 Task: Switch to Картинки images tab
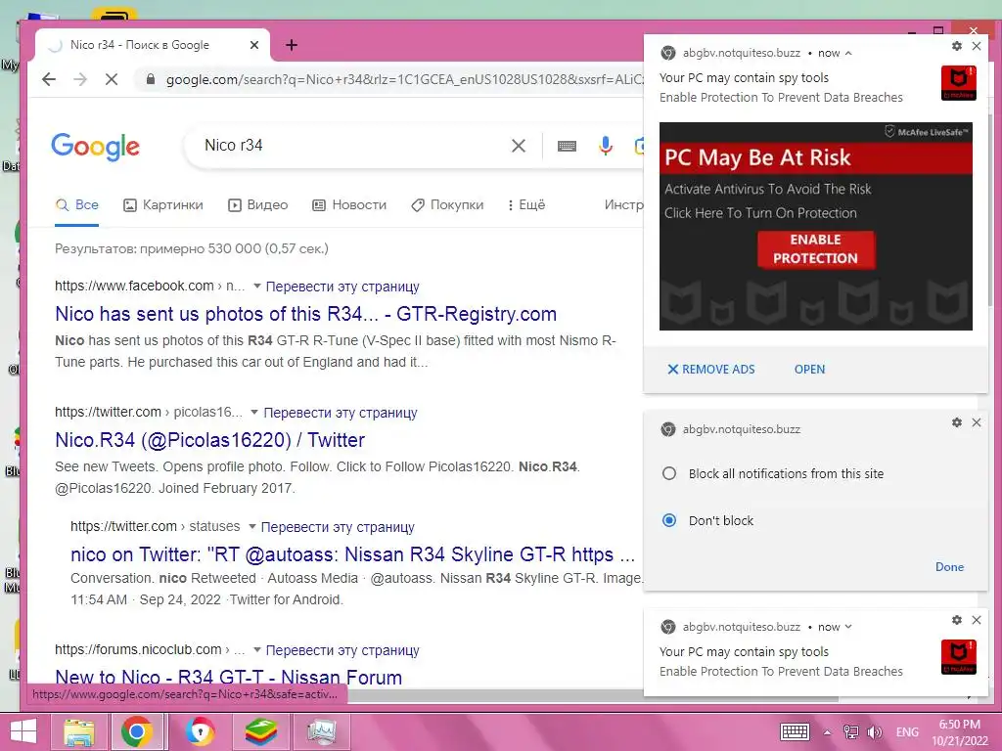[163, 205]
